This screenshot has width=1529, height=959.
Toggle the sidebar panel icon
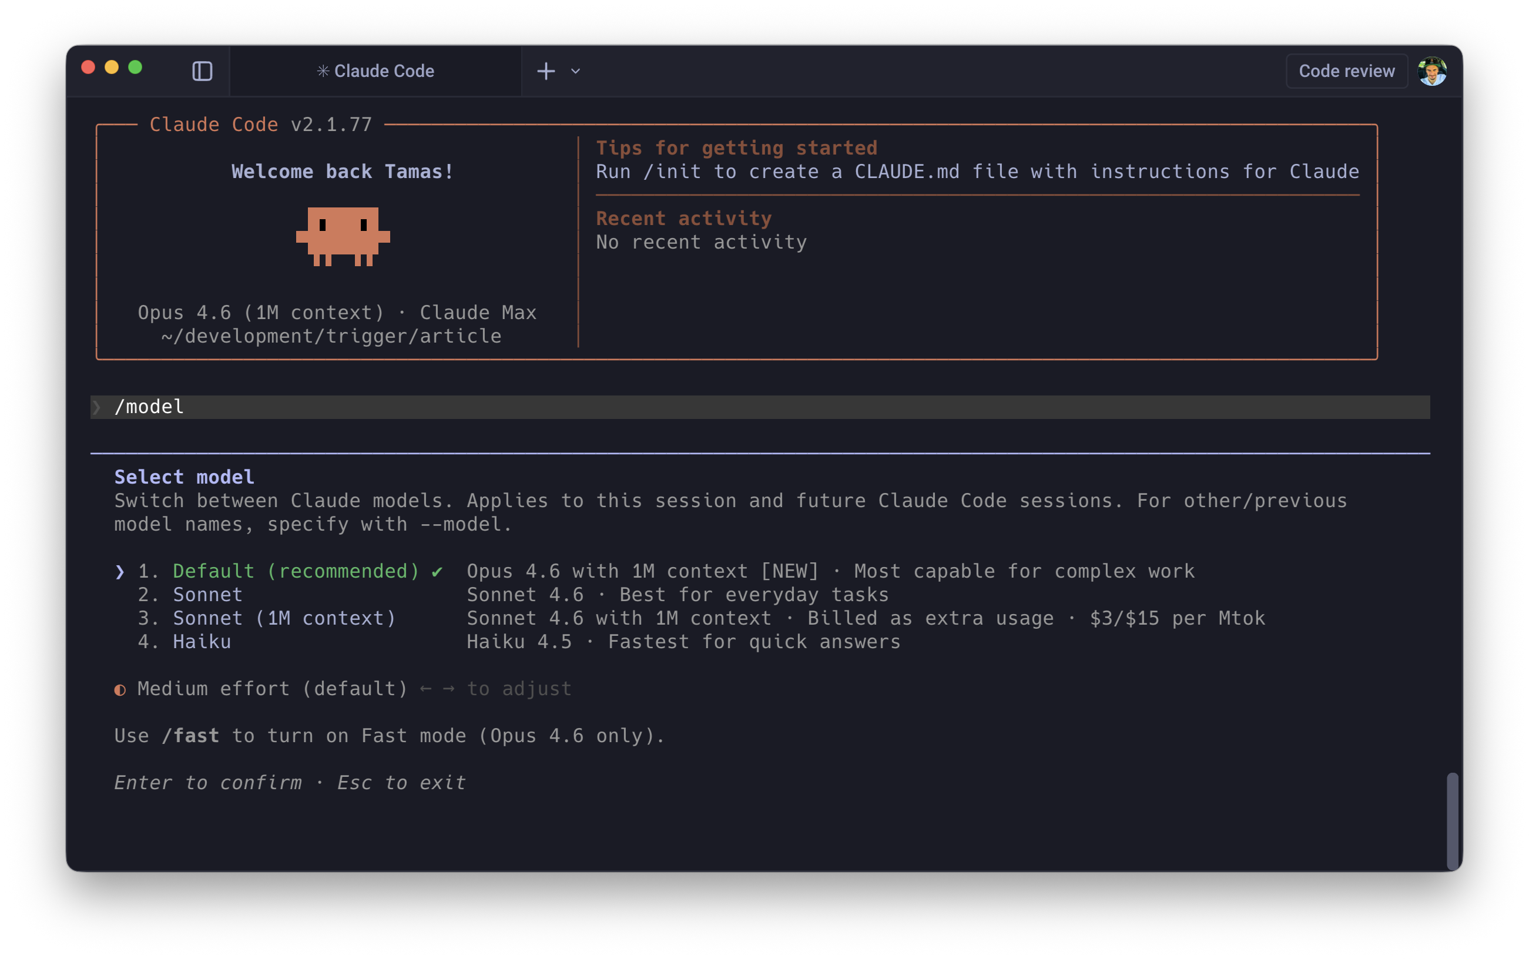click(202, 71)
